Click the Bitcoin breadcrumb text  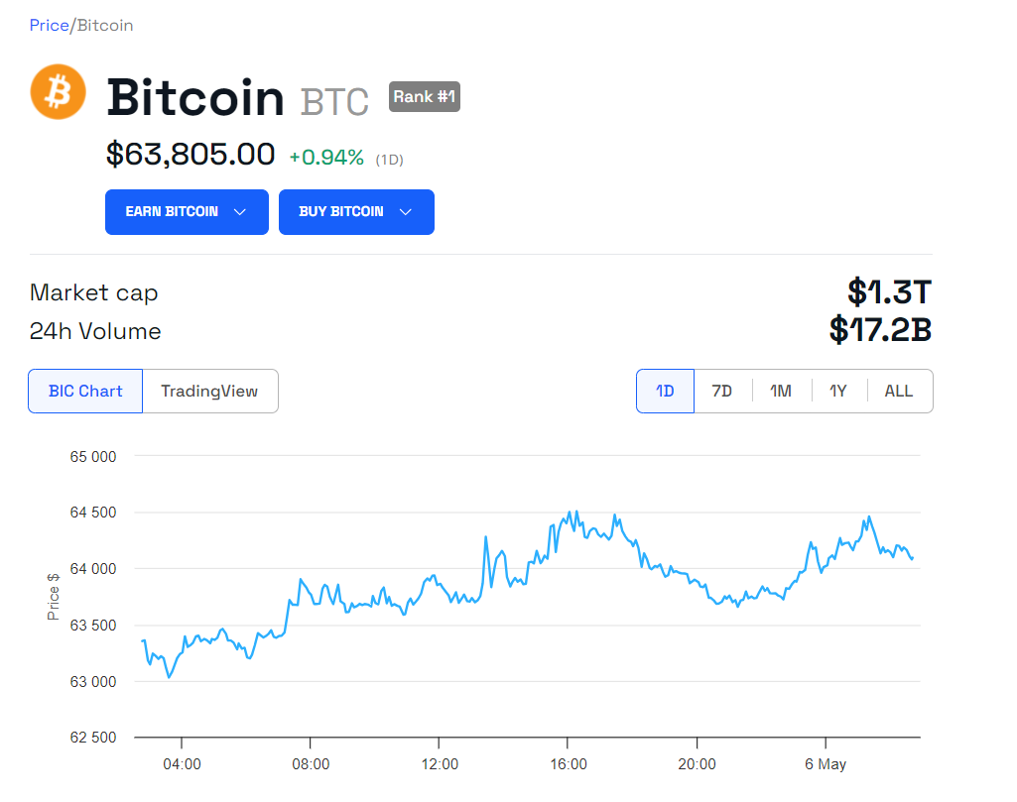pos(105,25)
